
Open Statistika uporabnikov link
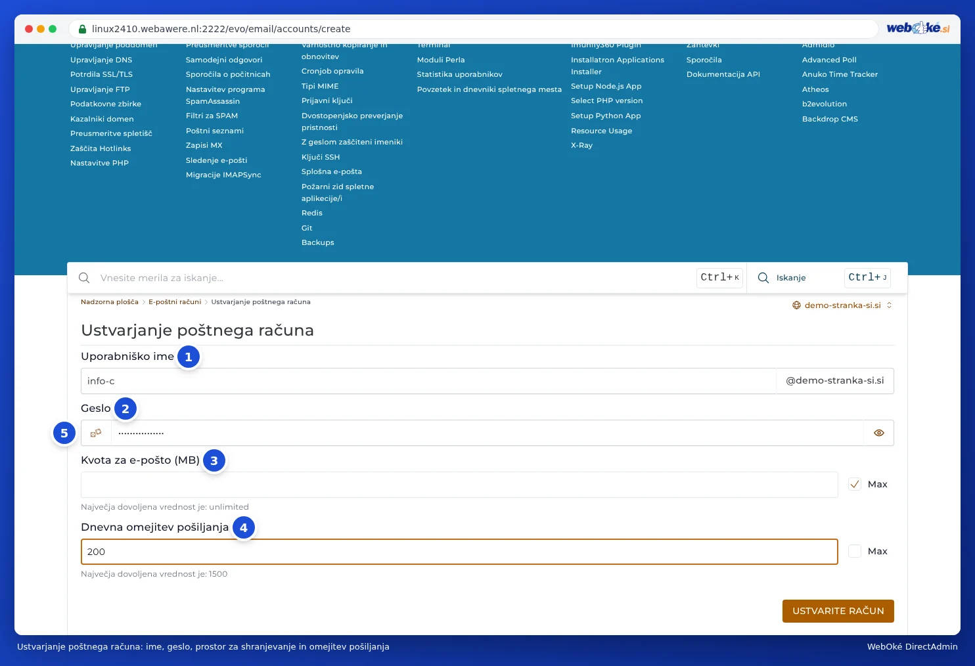(x=460, y=74)
